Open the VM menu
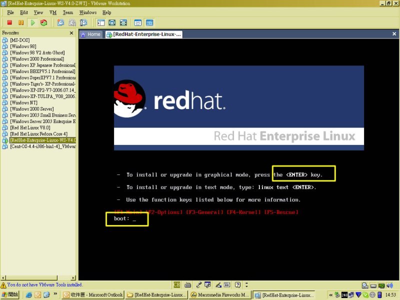This screenshot has width=400, height=300. click(53, 12)
